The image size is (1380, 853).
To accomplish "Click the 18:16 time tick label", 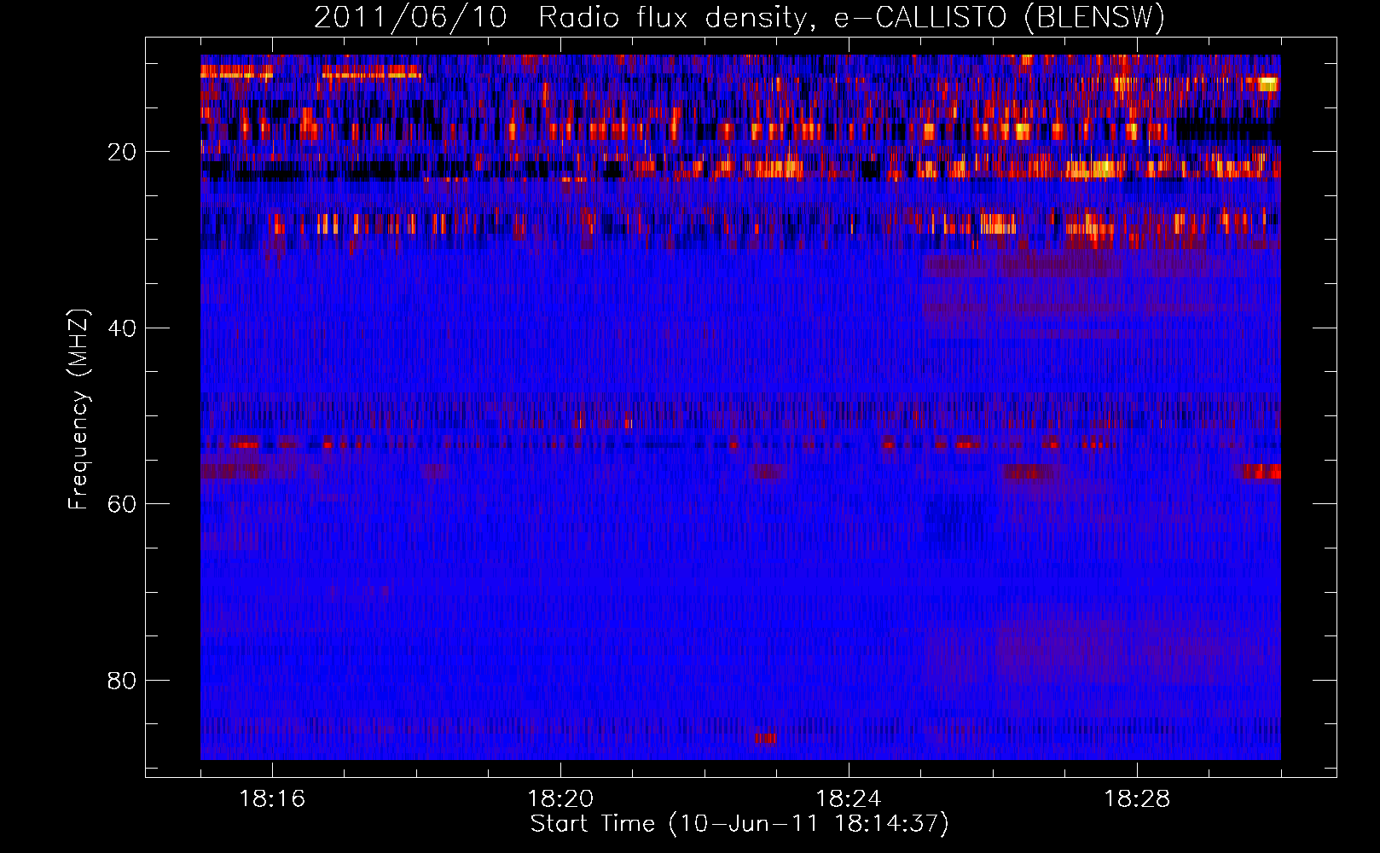I will pos(272,799).
